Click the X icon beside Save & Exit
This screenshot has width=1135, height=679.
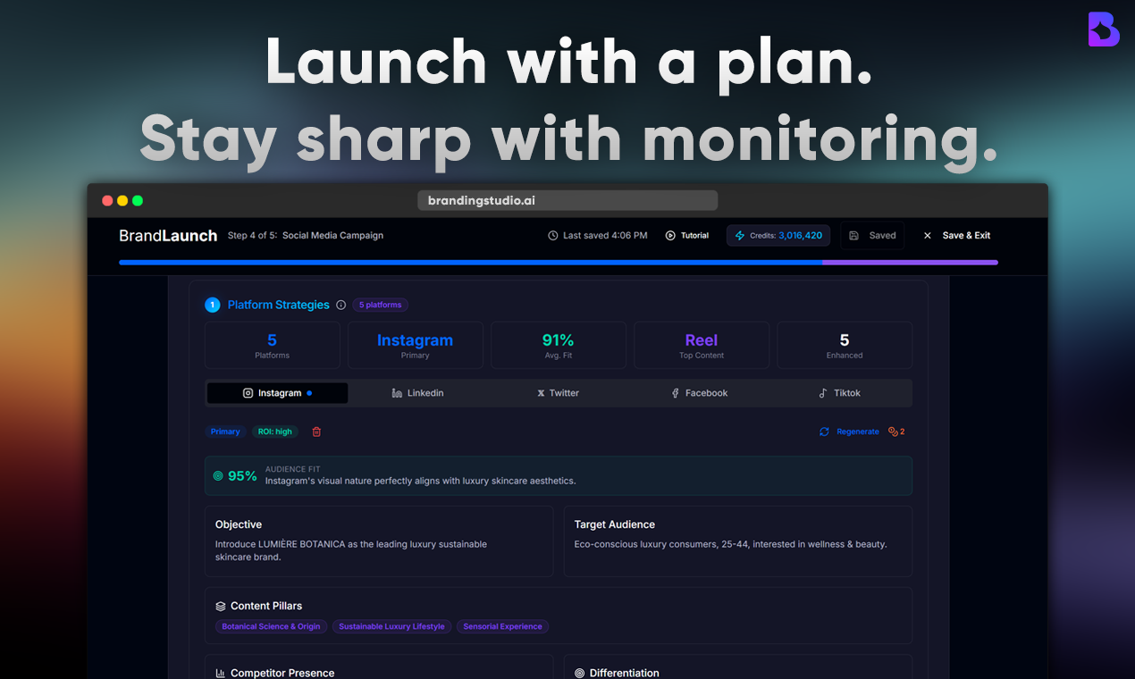pyautogui.click(x=927, y=236)
